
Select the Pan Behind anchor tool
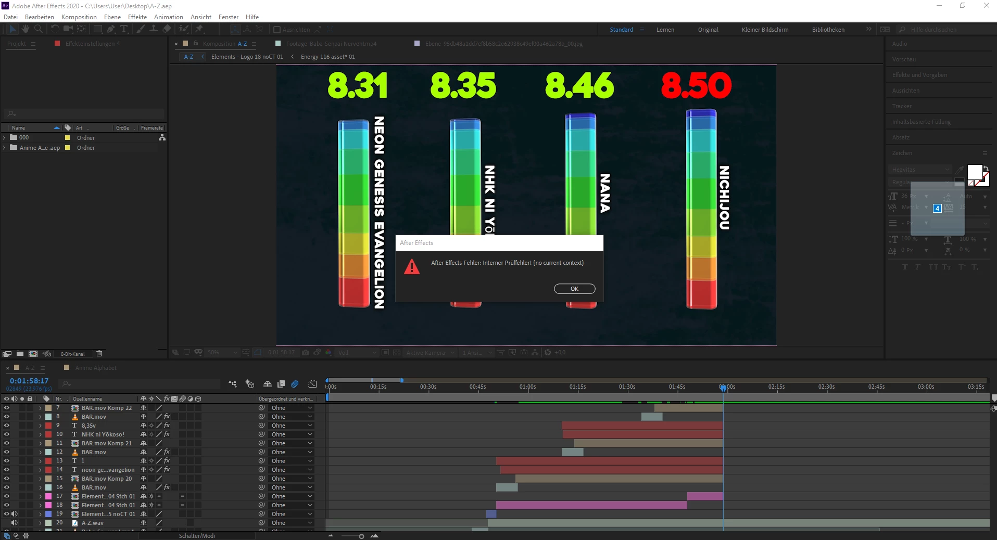(x=82, y=29)
